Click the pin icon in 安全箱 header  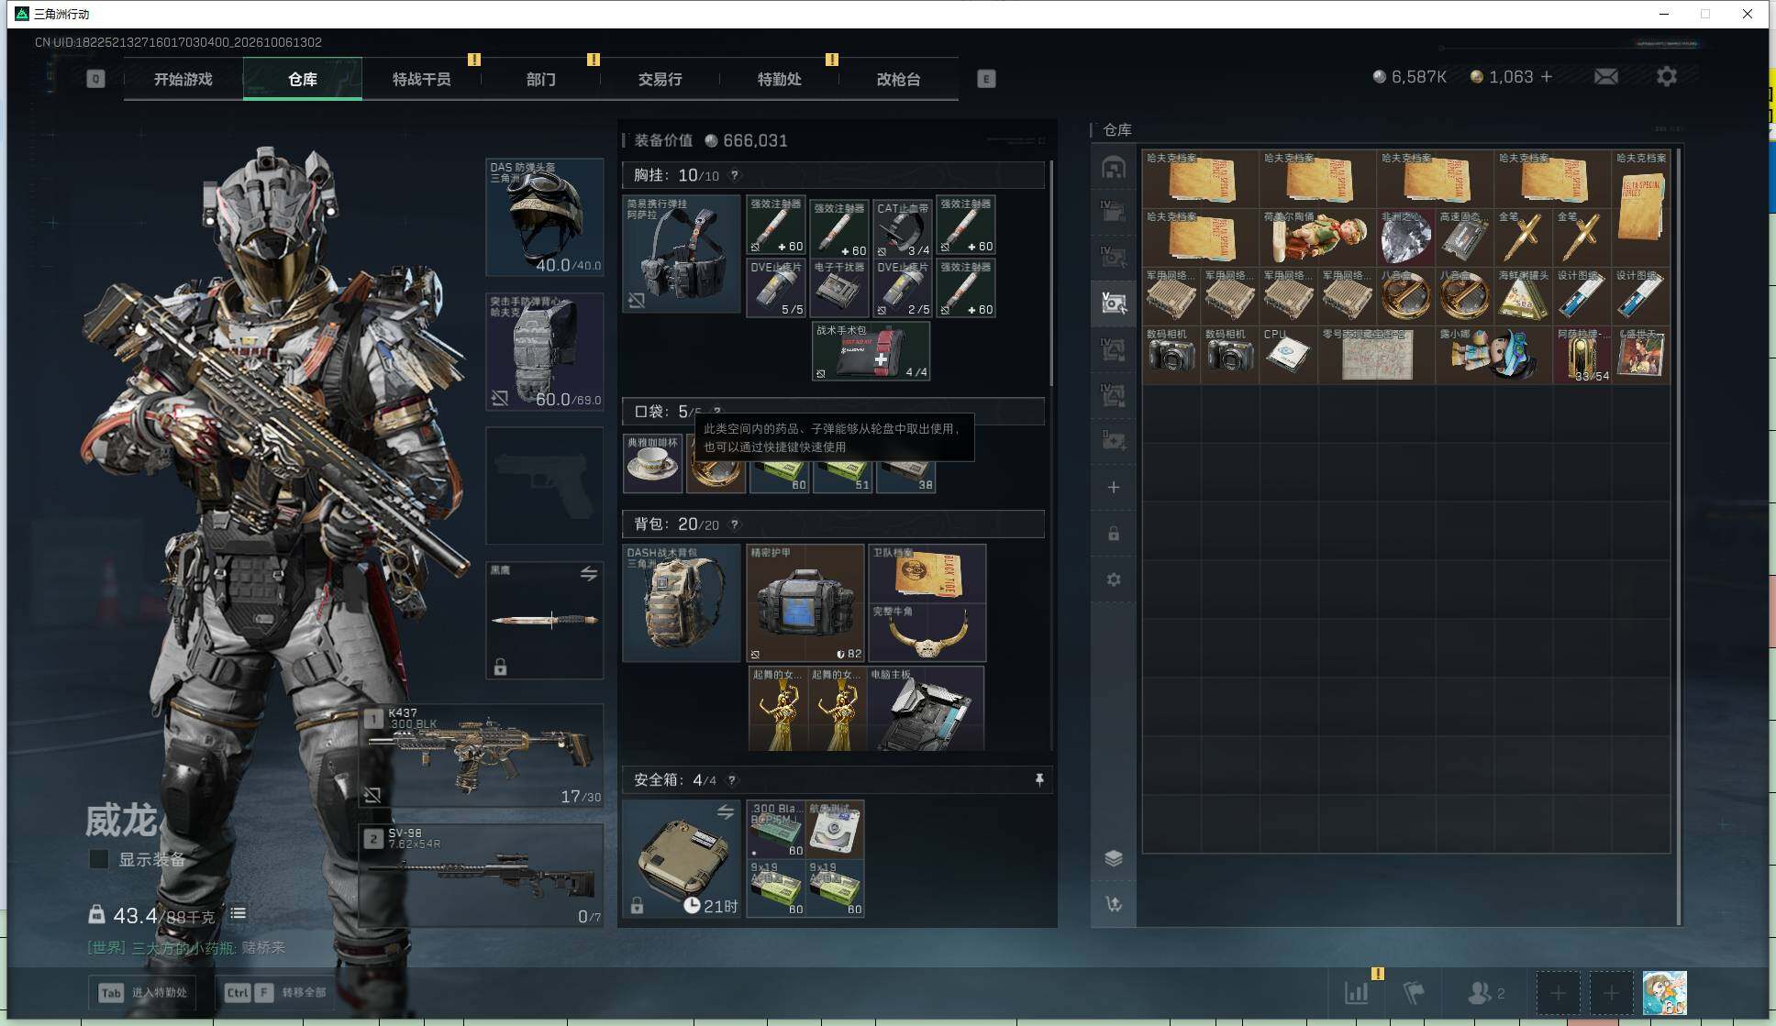1039,779
